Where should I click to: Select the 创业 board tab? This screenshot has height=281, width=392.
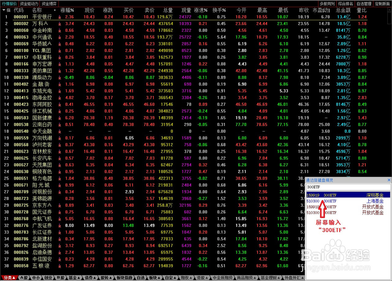pos(48,277)
